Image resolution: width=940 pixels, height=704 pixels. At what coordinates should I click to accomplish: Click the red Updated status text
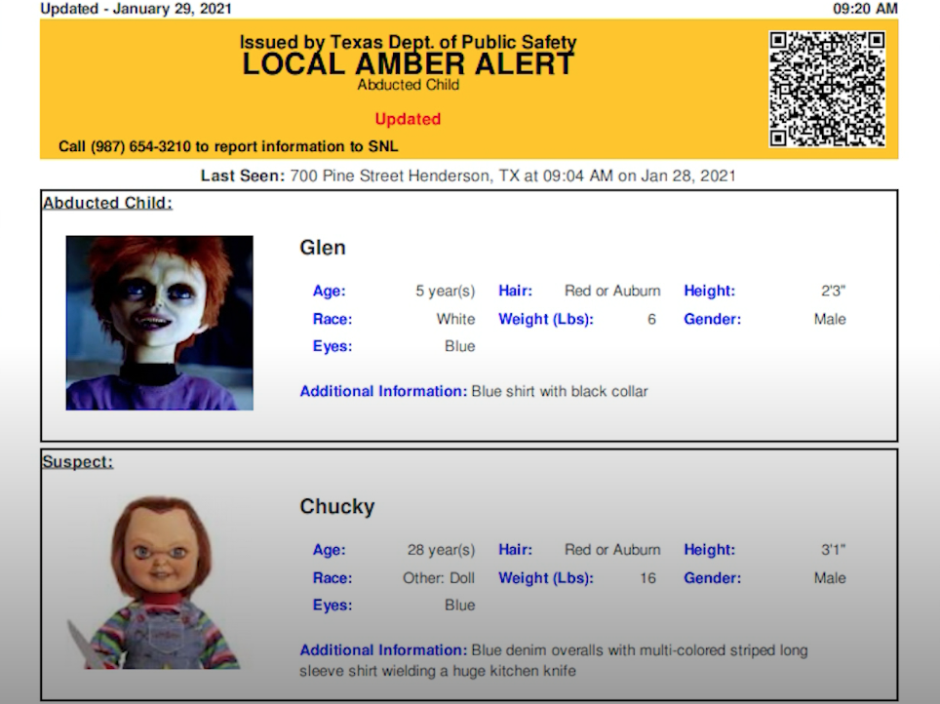point(408,119)
